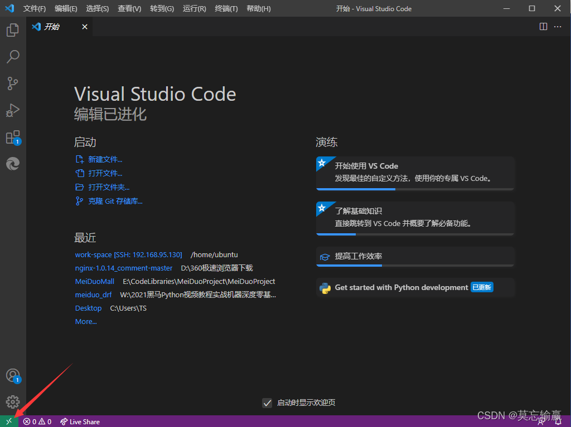Click the new file icon beside 新建文件
571x427 pixels.
tap(80, 159)
